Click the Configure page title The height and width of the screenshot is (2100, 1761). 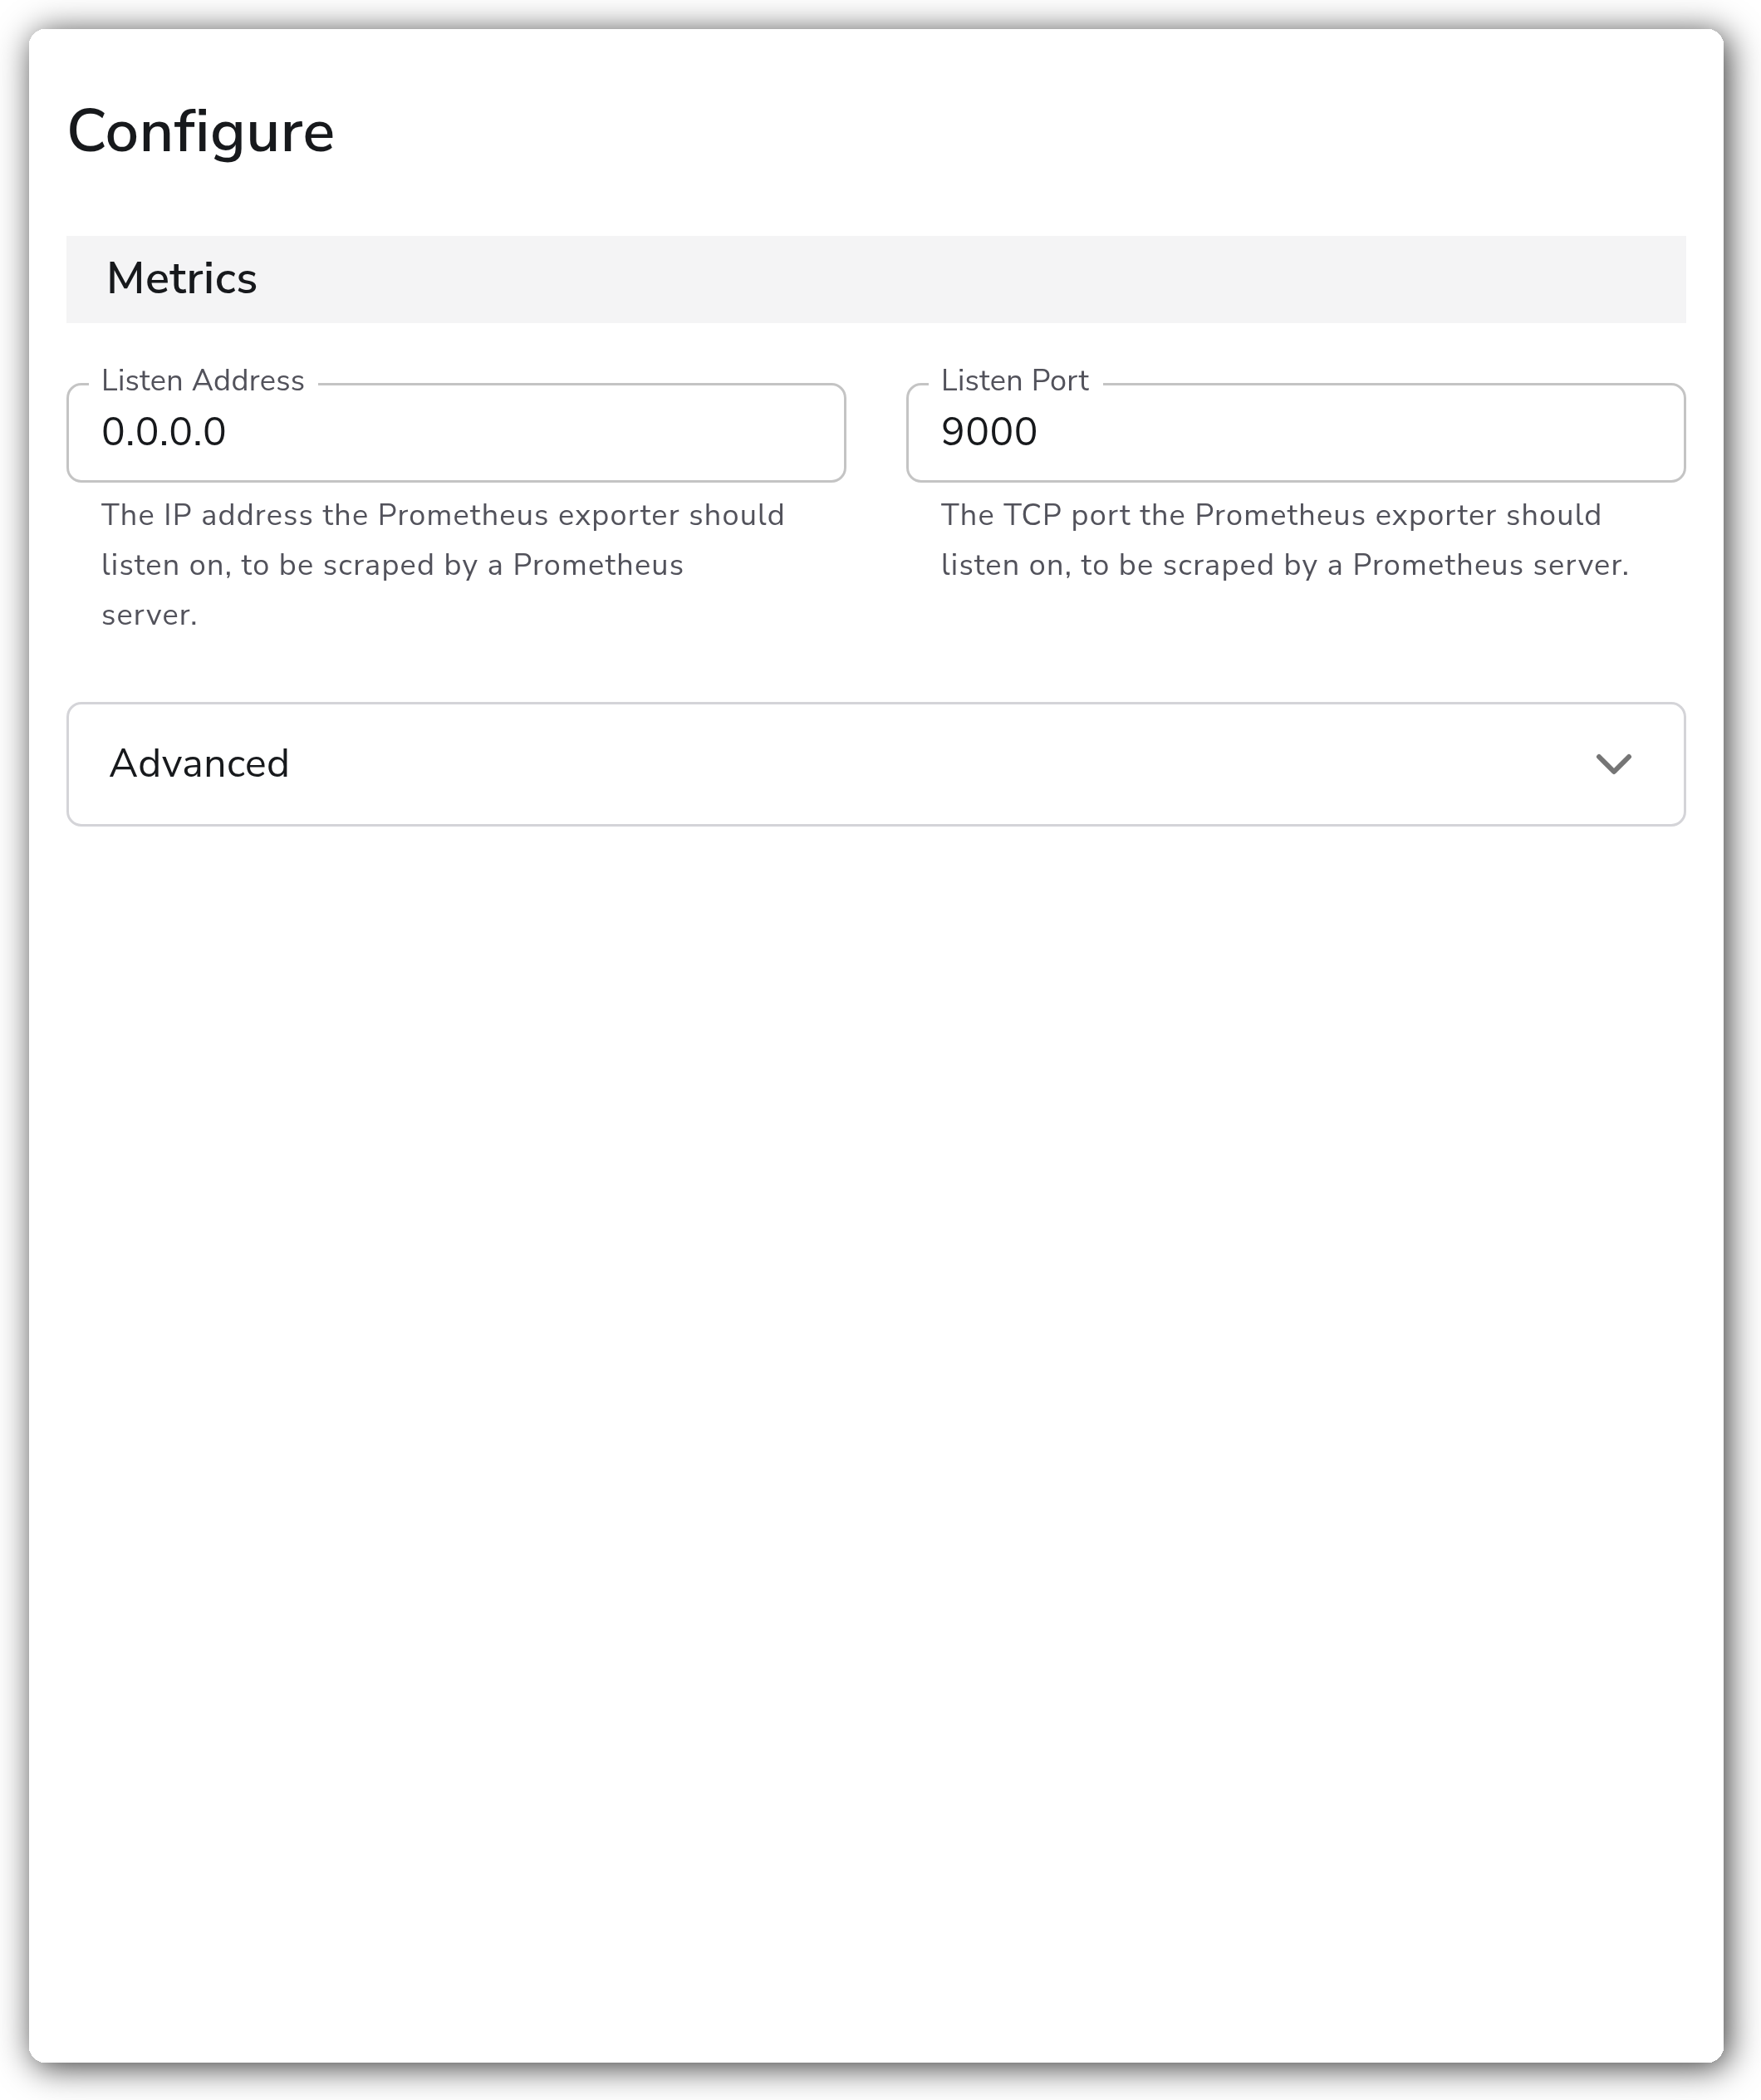[201, 132]
